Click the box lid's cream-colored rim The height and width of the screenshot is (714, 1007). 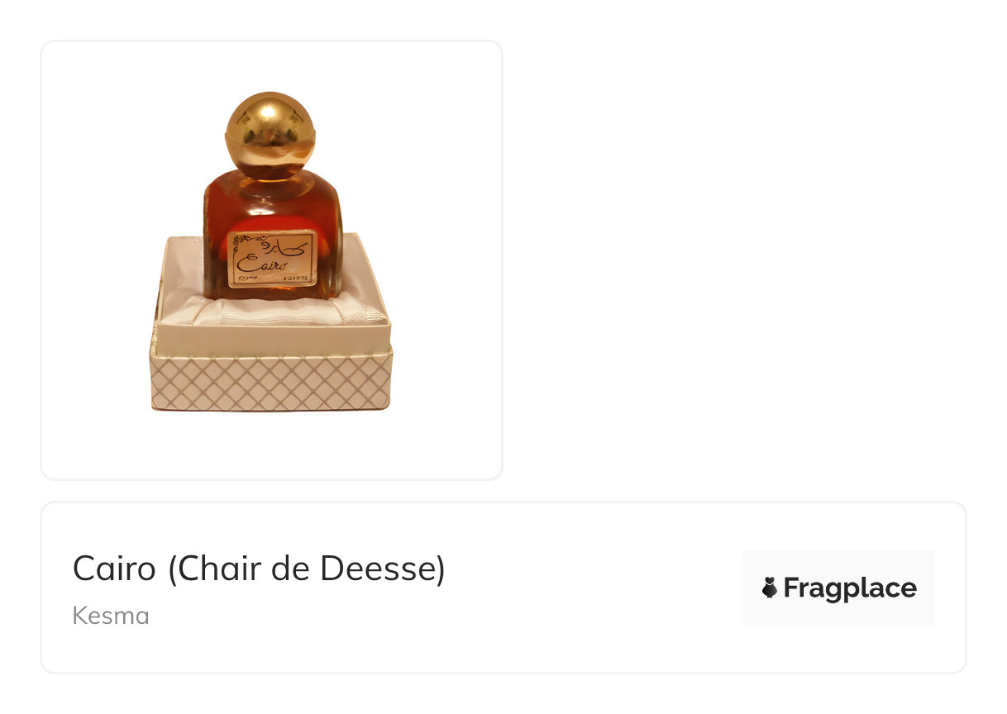coord(273,335)
